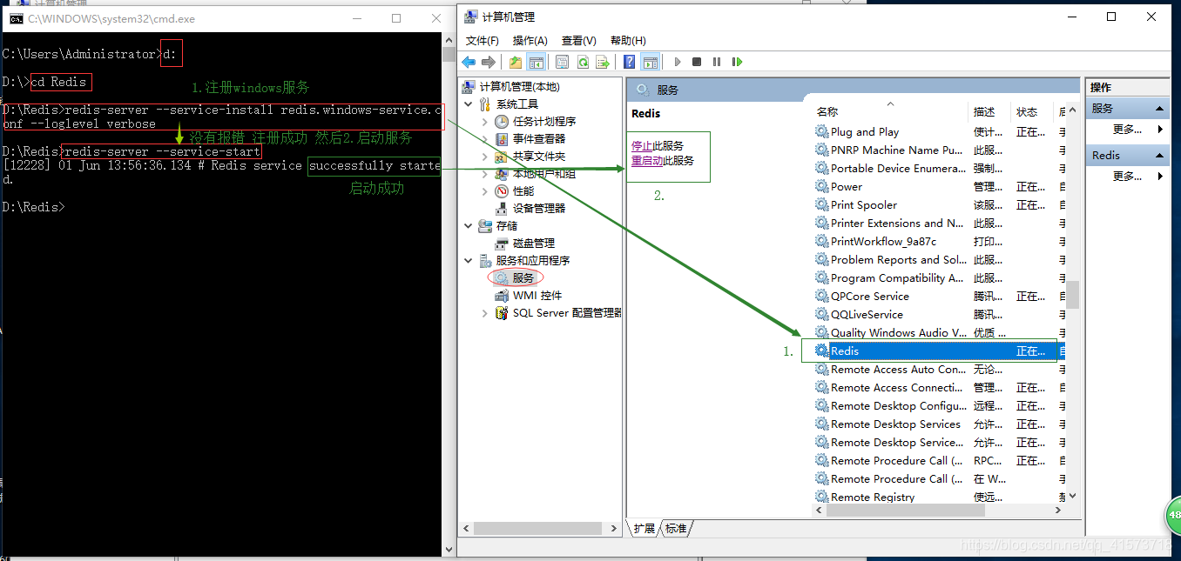This screenshot has width=1181, height=561.
Task: Expand the 共享文件夹 node
Action: pos(485,157)
